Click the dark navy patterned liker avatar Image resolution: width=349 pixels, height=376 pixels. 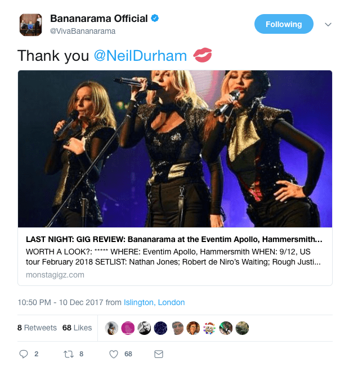(x=161, y=328)
